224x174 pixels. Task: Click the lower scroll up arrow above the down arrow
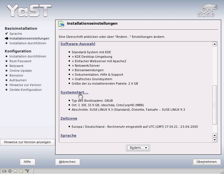[x=214, y=135]
